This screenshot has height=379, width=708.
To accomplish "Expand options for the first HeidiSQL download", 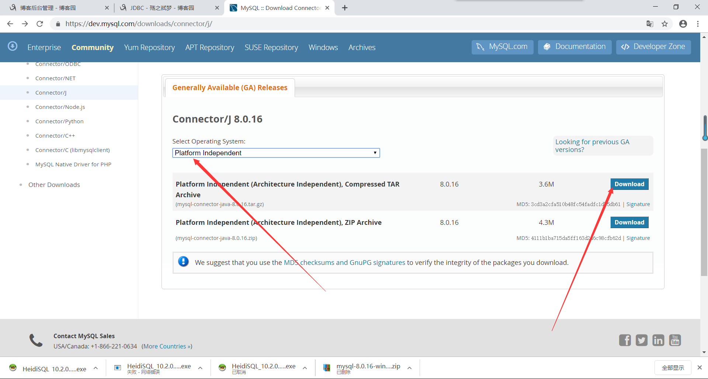I will 96,368.
